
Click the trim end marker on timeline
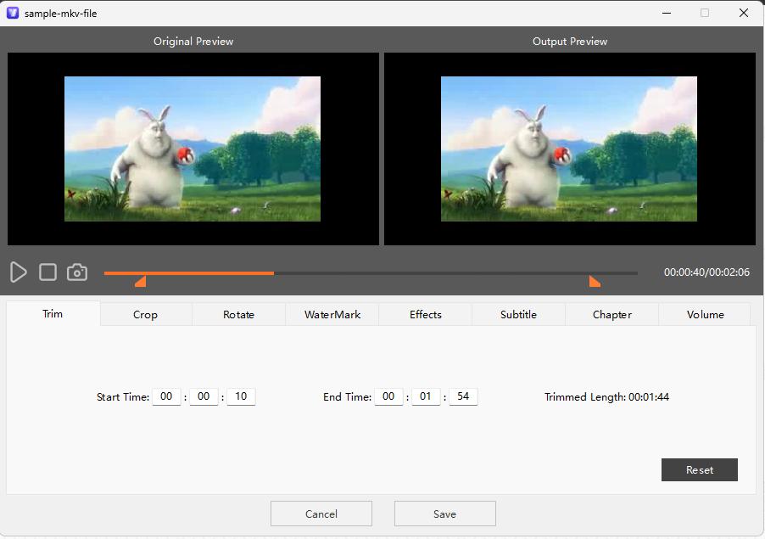coord(594,281)
